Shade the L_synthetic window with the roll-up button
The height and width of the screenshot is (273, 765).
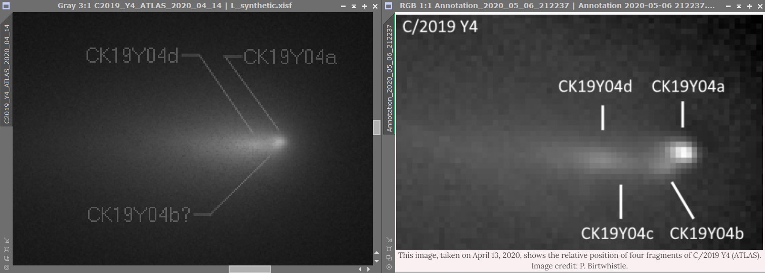[354, 6]
